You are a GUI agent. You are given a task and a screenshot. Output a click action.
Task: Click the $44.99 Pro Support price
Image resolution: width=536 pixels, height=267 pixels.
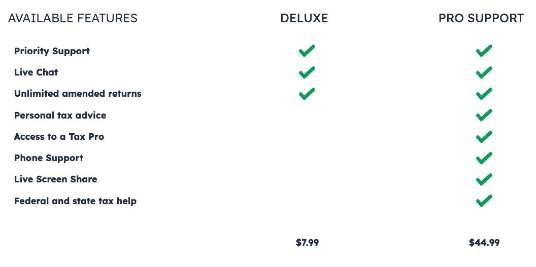[x=484, y=243]
